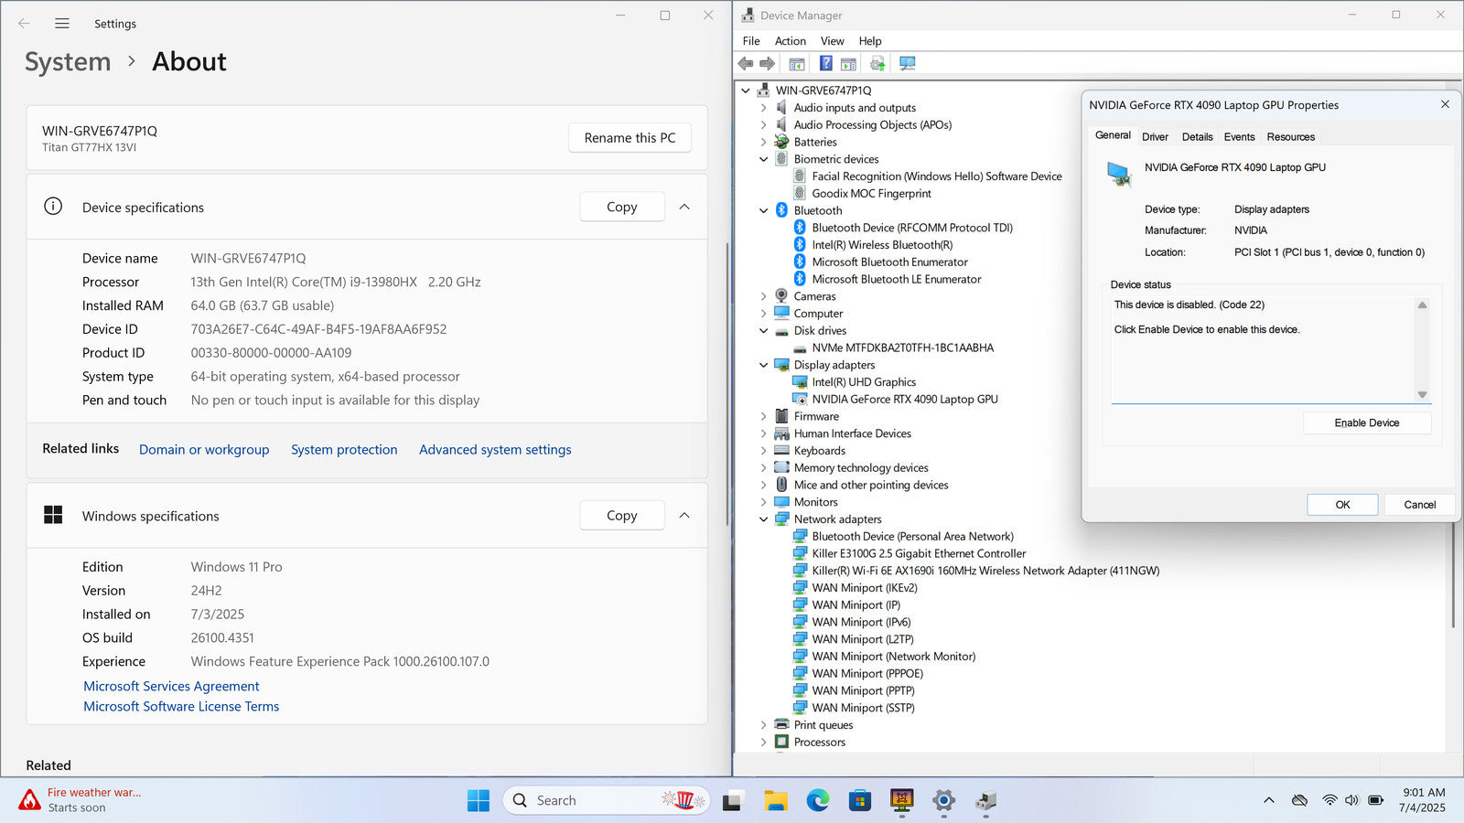The image size is (1464, 823).
Task: Open File Explorer from the taskbar
Action: pos(776,801)
